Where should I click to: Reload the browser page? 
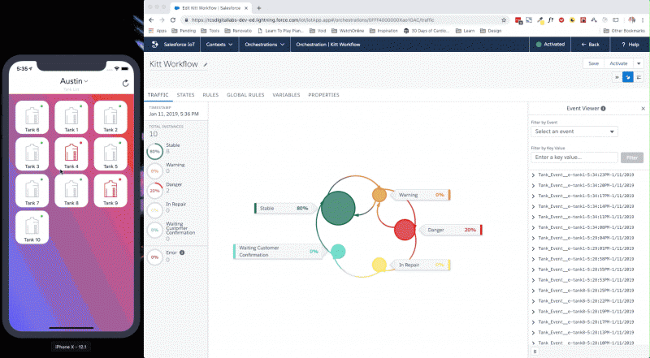(173, 19)
